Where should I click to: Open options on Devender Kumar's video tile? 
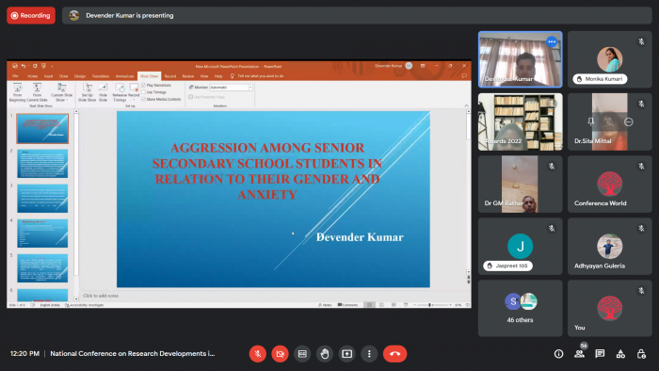[552, 41]
